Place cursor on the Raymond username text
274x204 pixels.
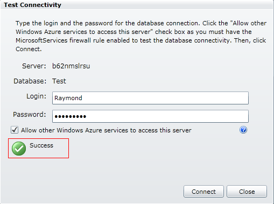point(68,98)
